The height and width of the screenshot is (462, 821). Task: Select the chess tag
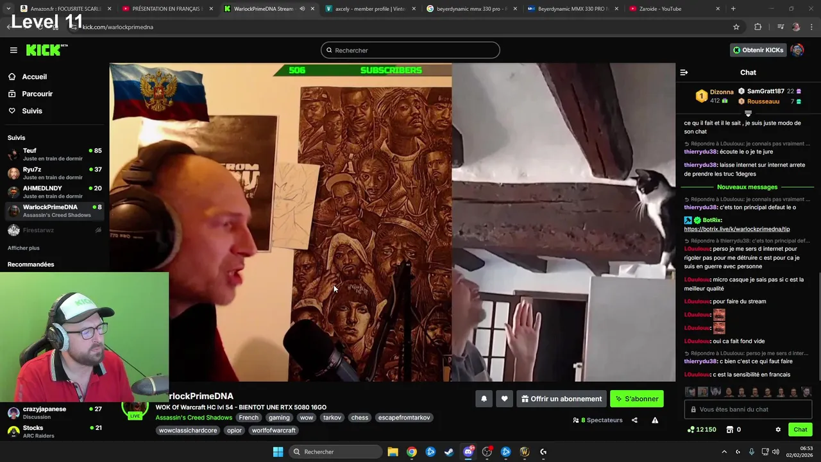coord(360,418)
